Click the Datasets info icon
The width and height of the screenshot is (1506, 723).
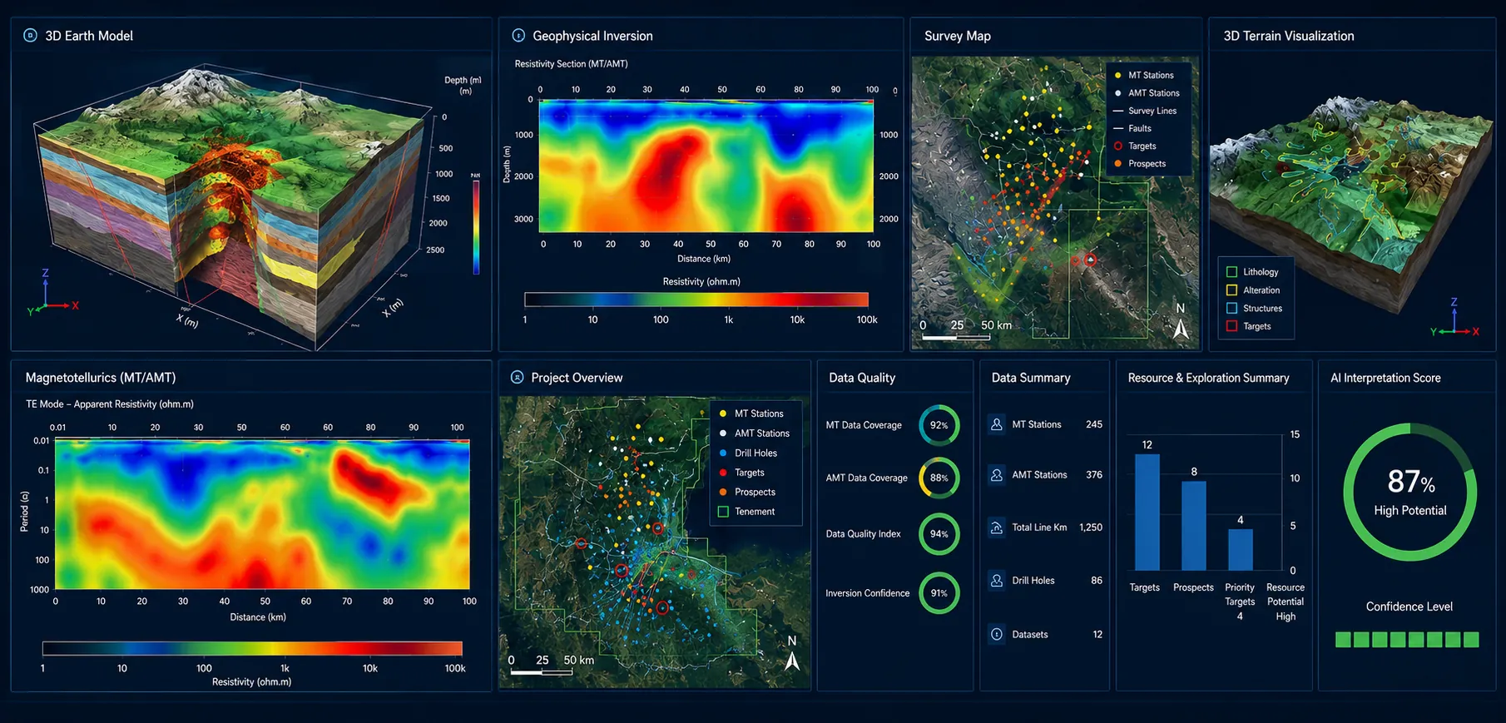click(x=997, y=634)
